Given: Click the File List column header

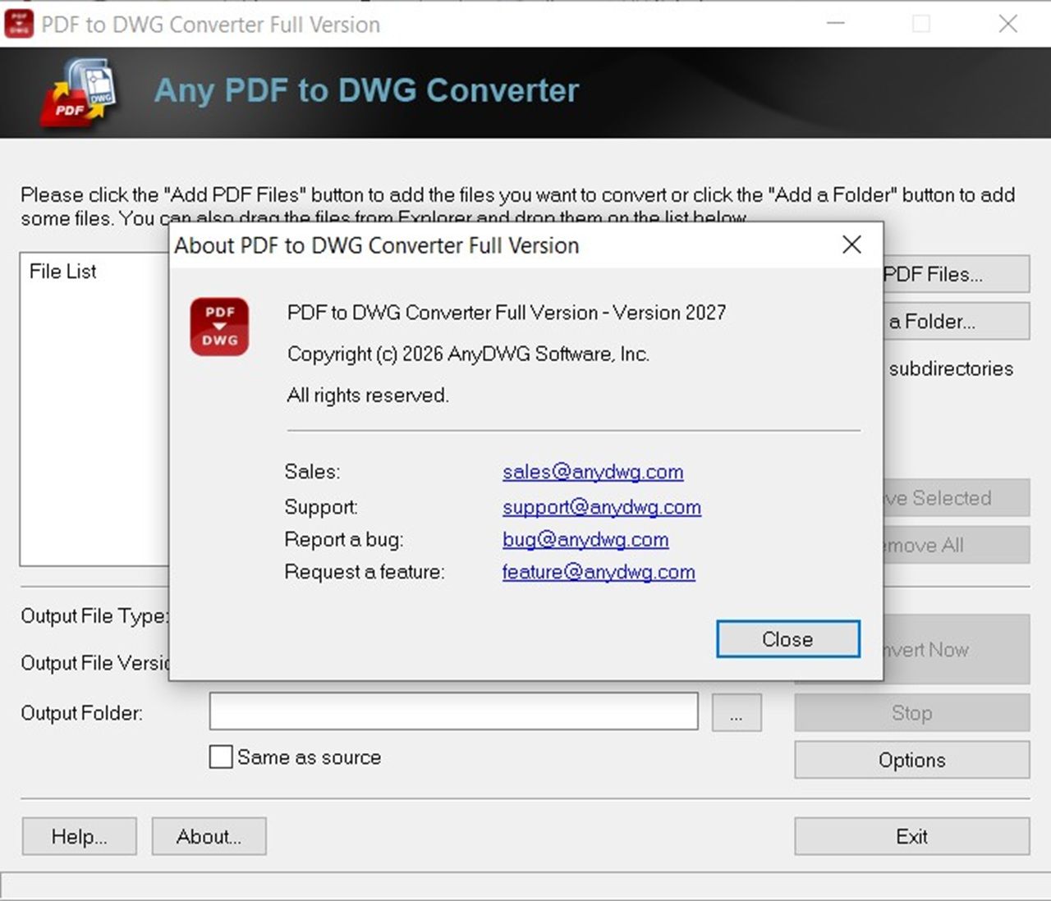Looking at the screenshot, I should pos(63,272).
